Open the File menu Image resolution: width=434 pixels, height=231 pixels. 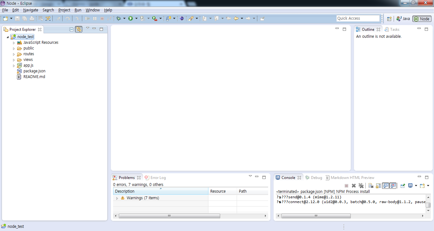(5, 10)
